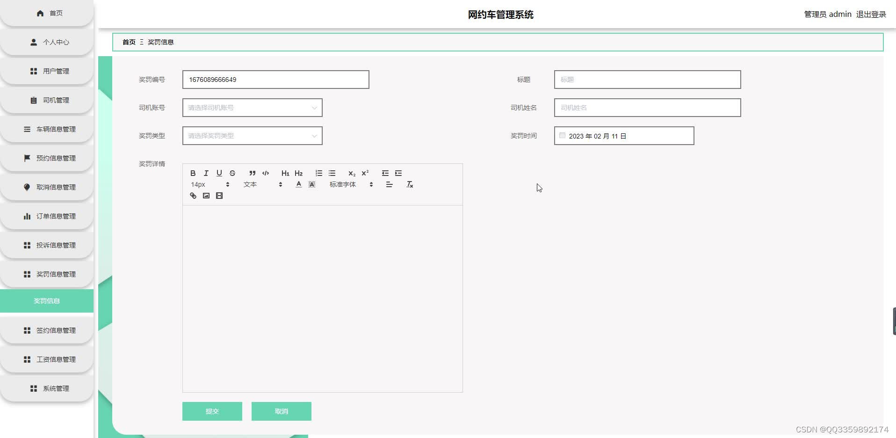Click the 司机姓名 input field
896x438 pixels.
[x=648, y=108]
